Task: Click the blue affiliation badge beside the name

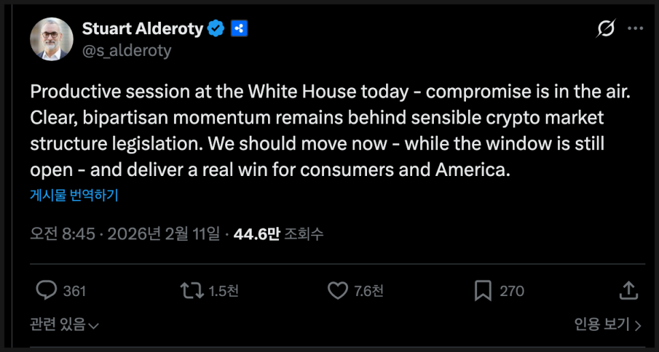Action: (x=238, y=29)
